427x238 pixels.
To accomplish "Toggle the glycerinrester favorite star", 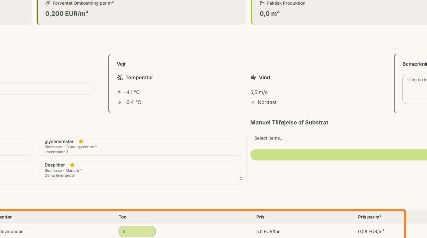I will (x=81, y=141).
